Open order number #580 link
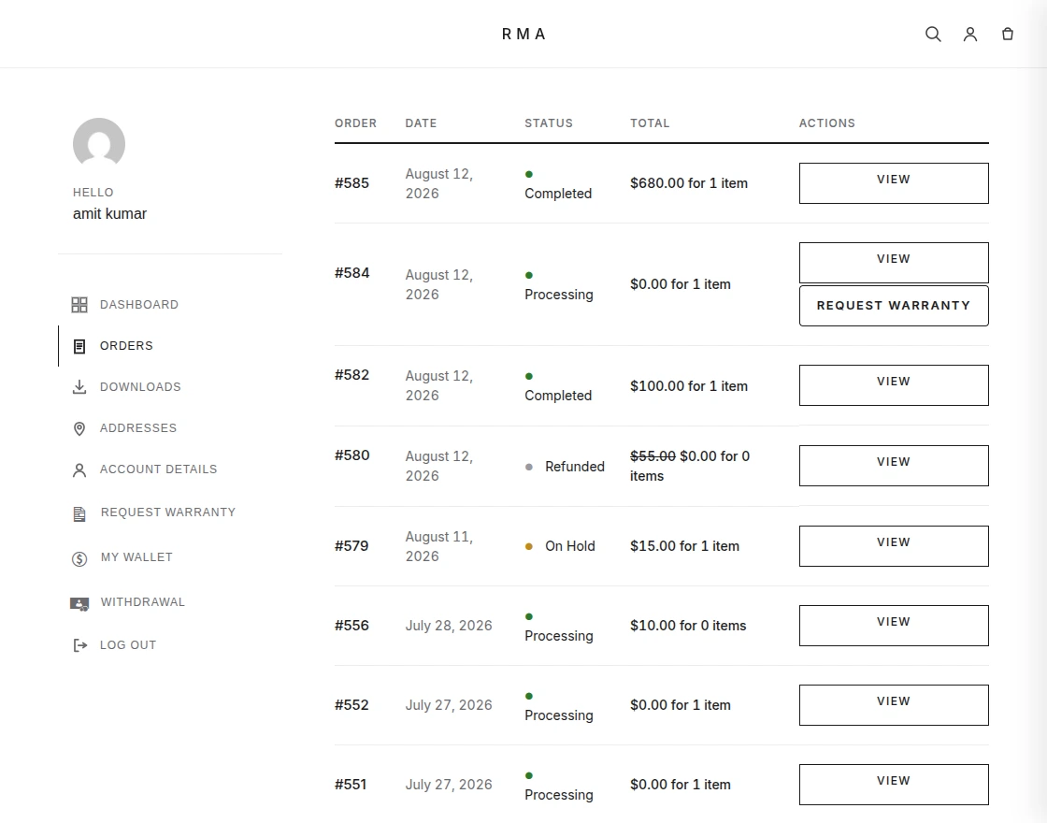The image size is (1047, 823). click(351, 455)
